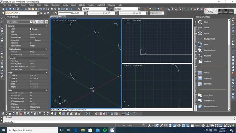
Task: Open the 'No selection' dropdown in Properties
Action: tap(31, 22)
